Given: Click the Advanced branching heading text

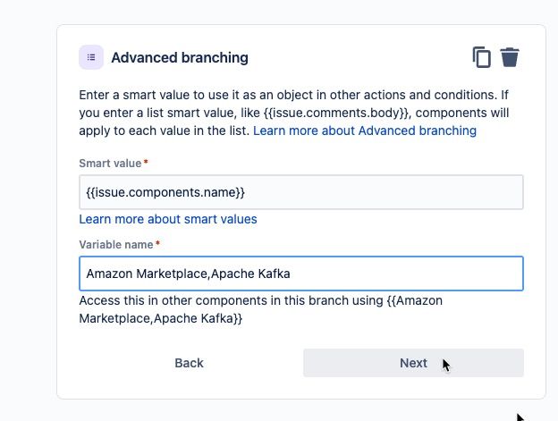Looking at the screenshot, I should click(x=180, y=58).
